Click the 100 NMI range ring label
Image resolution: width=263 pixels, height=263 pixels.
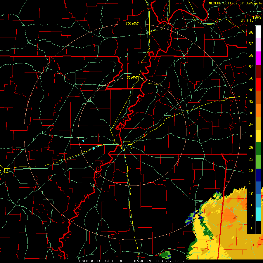pyautogui.click(x=132, y=23)
